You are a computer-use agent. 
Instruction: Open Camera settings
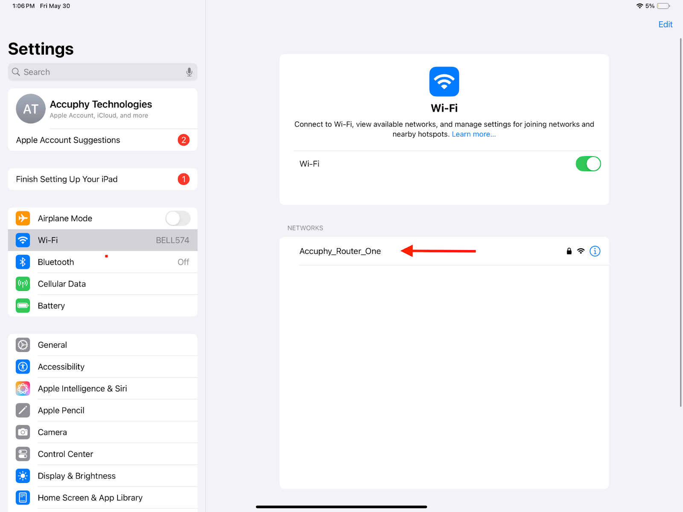pos(102,432)
